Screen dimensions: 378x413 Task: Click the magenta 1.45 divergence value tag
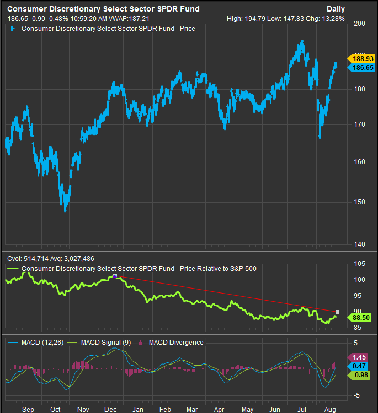tap(358, 357)
